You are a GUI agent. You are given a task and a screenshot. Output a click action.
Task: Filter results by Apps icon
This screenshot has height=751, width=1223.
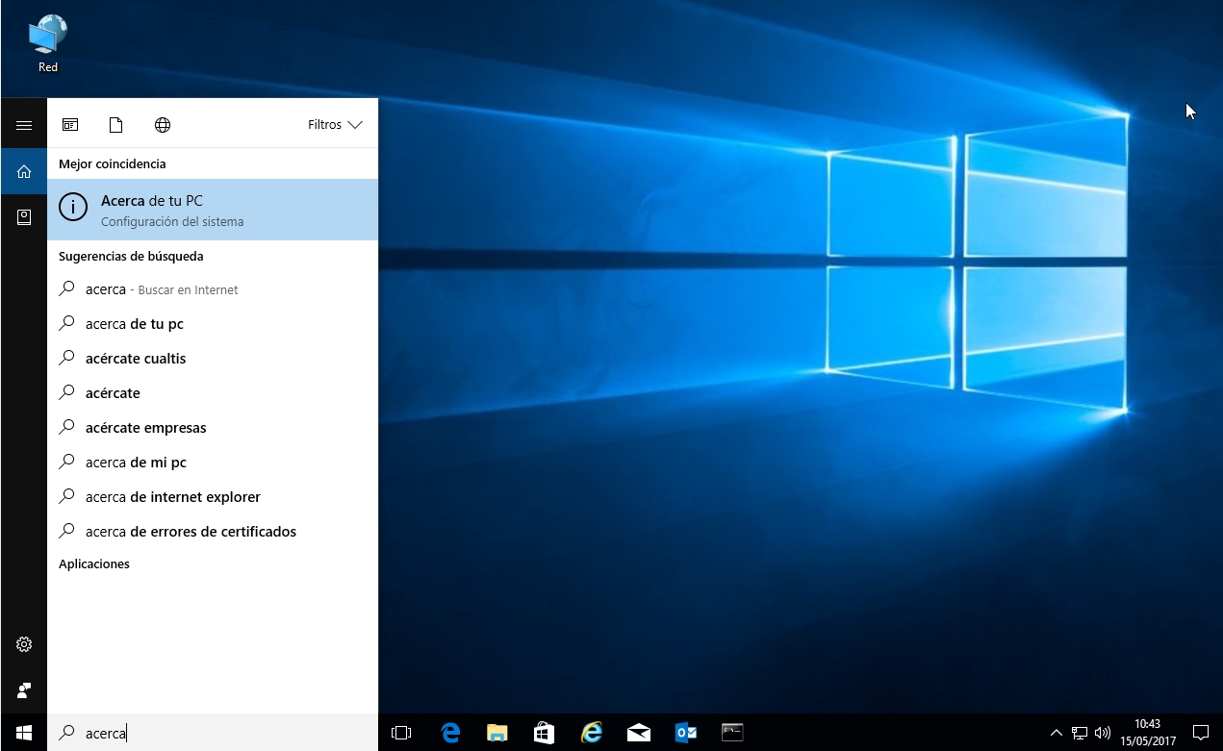click(x=70, y=125)
